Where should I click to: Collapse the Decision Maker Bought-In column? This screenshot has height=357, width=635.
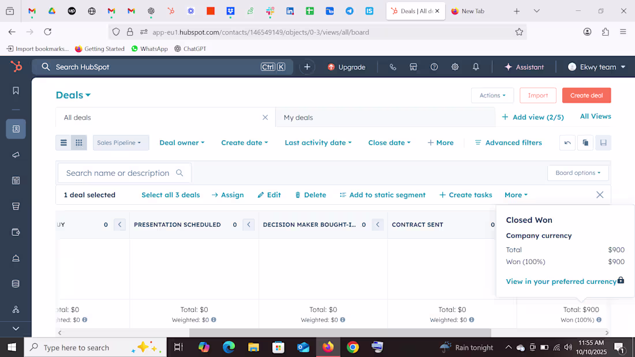(378, 225)
